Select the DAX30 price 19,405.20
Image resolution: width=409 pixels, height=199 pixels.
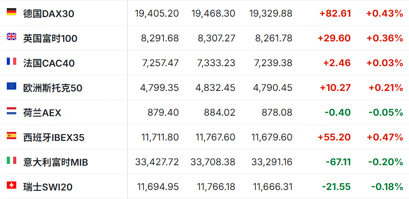coord(157,14)
